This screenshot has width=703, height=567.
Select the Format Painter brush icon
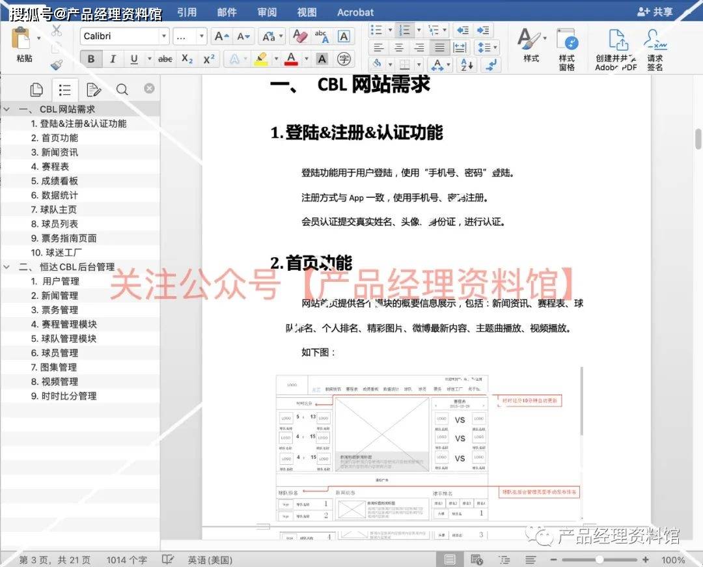pyautogui.click(x=56, y=64)
